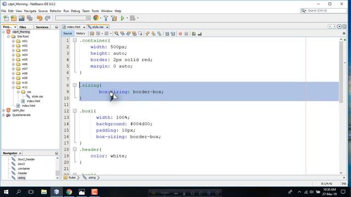This screenshot has width=351, height=197.
Task: Click the Save All toolbar icon
Action: [30, 18]
